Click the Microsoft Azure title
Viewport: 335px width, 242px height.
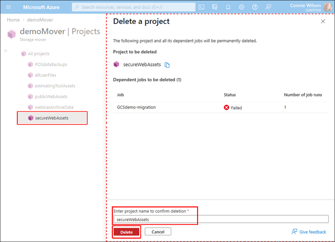pyautogui.click(x=41, y=7)
